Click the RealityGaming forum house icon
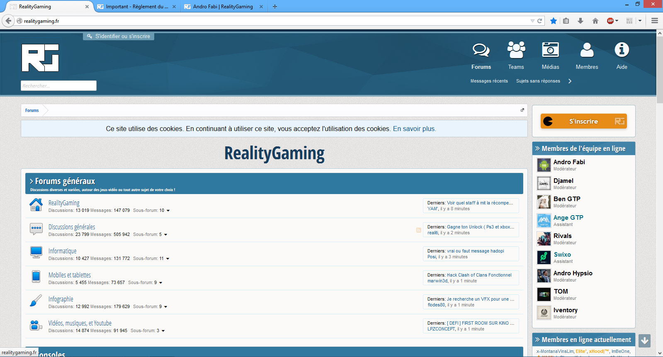The height and width of the screenshot is (357, 663). [36, 205]
